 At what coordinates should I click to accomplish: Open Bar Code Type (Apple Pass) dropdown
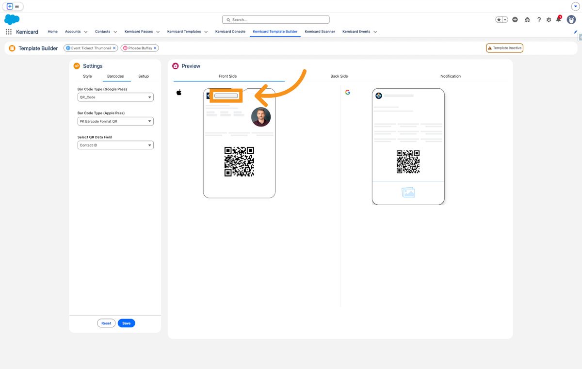[115, 121]
